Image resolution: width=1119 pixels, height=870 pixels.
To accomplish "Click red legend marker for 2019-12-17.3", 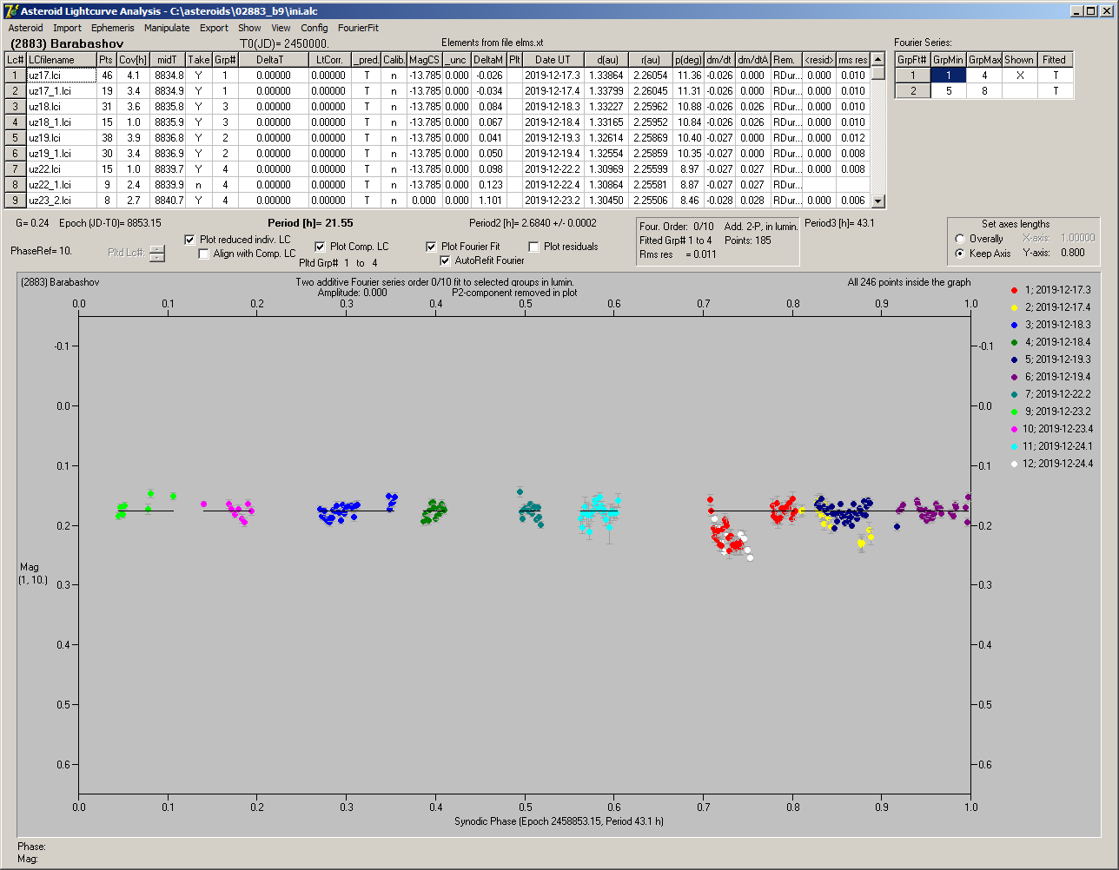I will click(x=1014, y=290).
